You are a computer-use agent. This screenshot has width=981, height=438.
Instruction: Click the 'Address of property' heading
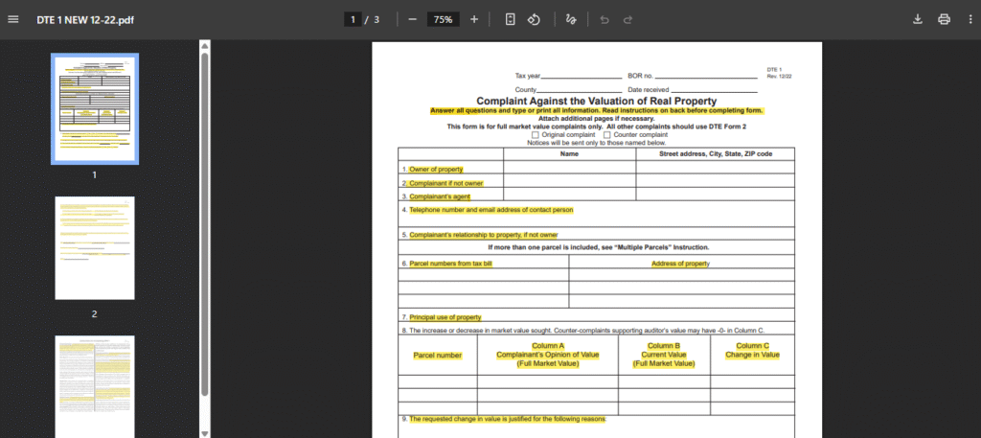680,264
